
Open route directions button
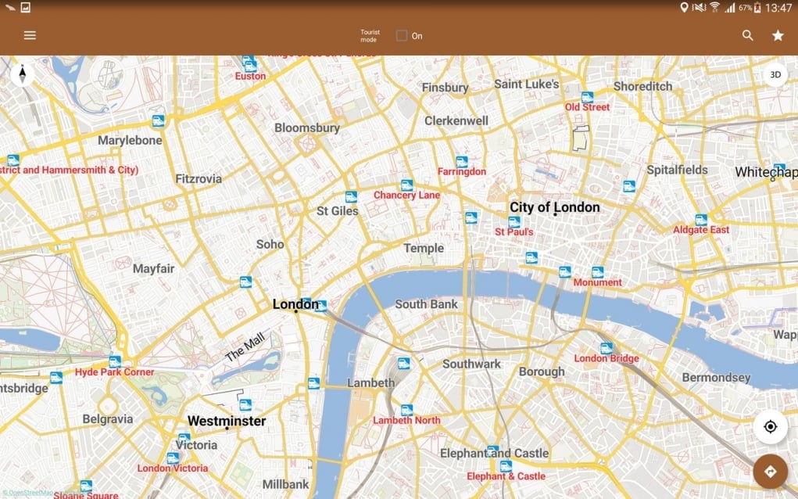770,471
